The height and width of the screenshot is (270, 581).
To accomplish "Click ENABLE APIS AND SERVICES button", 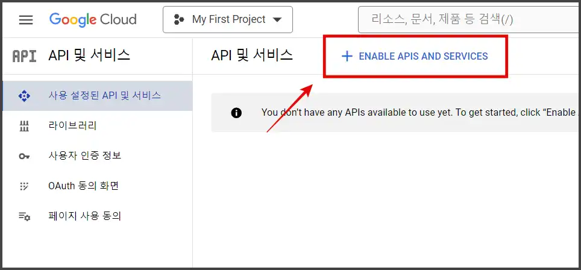I will (x=415, y=56).
